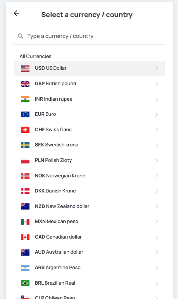Image resolution: width=178 pixels, height=299 pixels.
Task: Click the magnifier search icon
Action: coord(21,36)
